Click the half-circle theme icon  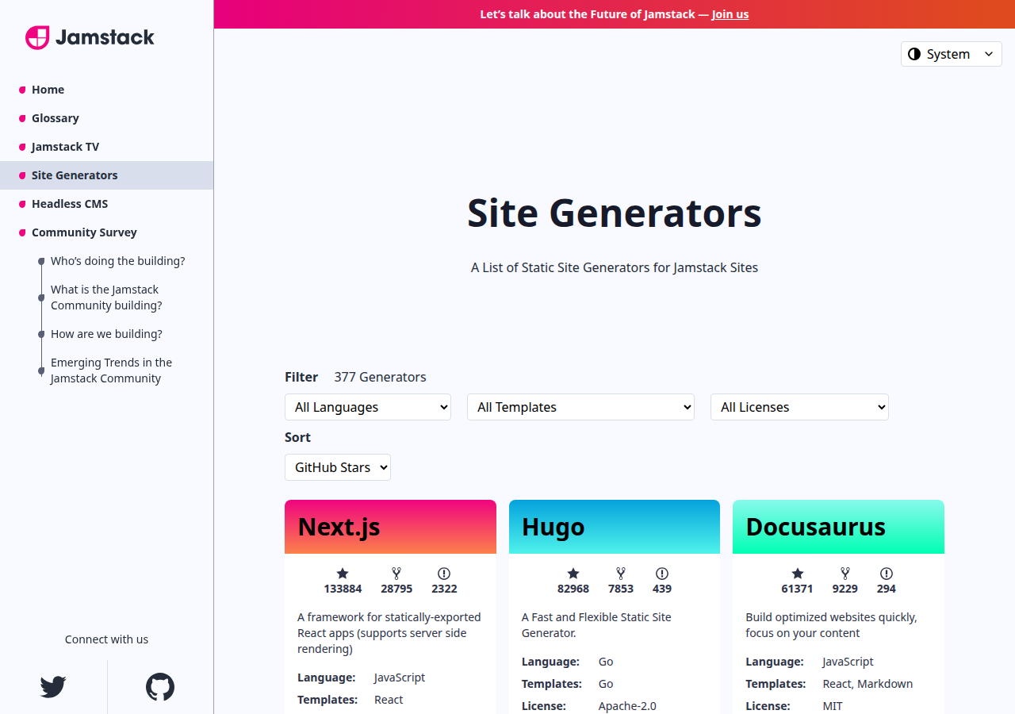(x=914, y=54)
